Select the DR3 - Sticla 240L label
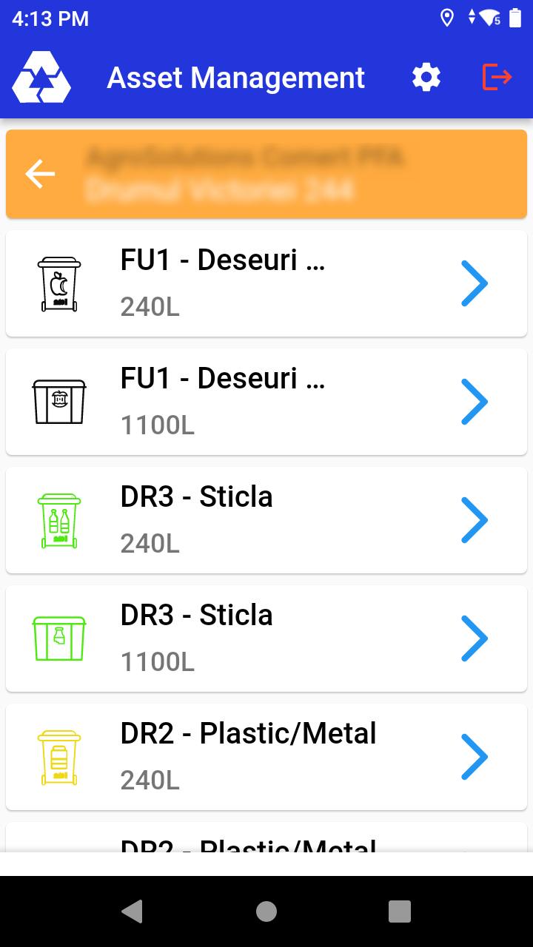 click(196, 497)
